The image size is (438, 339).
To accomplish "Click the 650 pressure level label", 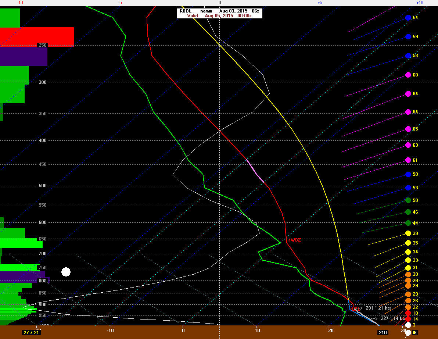I will click(x=43, y=239).
